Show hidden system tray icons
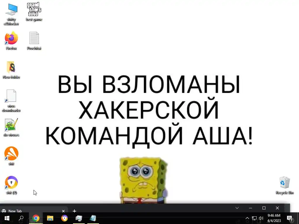 (x=247, y=218)
